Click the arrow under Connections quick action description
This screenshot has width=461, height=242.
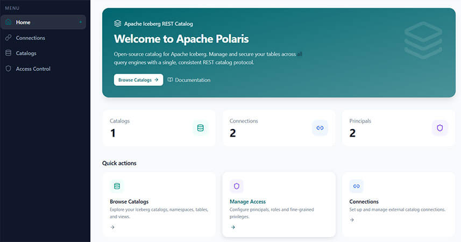[352, 219]
